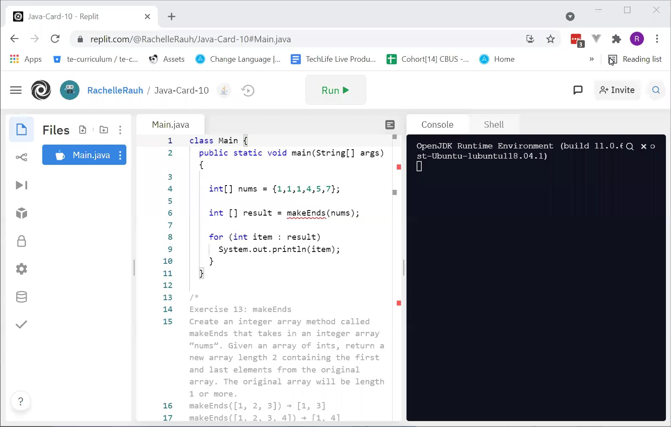671x427 pixels.
Task: Open Main.java file options menu
Action: 120,155
